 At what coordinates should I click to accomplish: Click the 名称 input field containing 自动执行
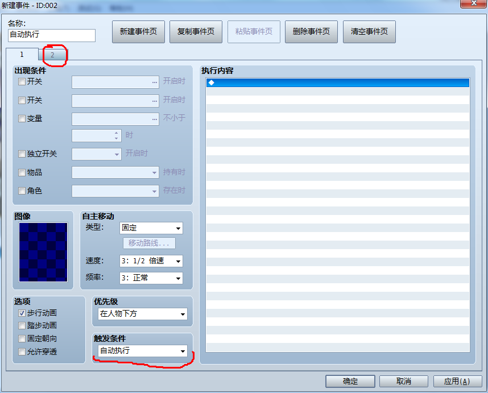pos(52,35)
